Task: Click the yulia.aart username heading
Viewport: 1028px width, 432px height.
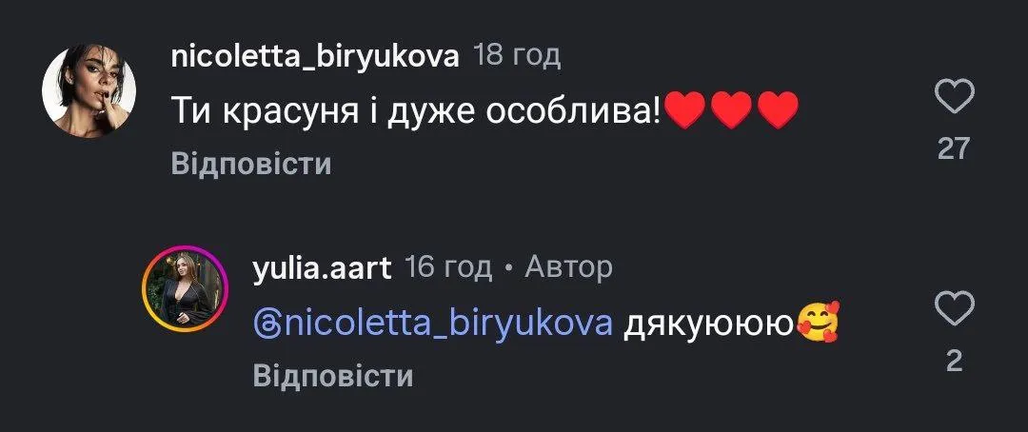Action: click(x=322, y=268)
